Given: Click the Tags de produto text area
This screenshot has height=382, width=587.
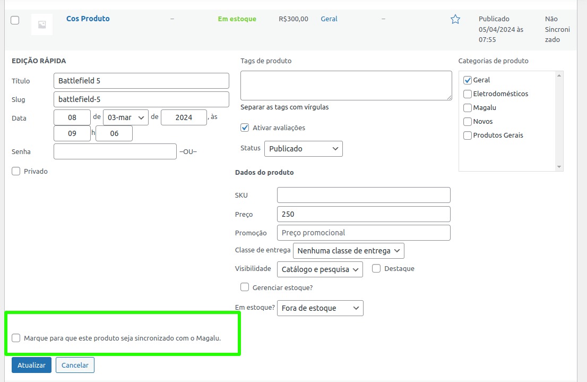Looking at the screenshot, I should click(x=346, y=86).
